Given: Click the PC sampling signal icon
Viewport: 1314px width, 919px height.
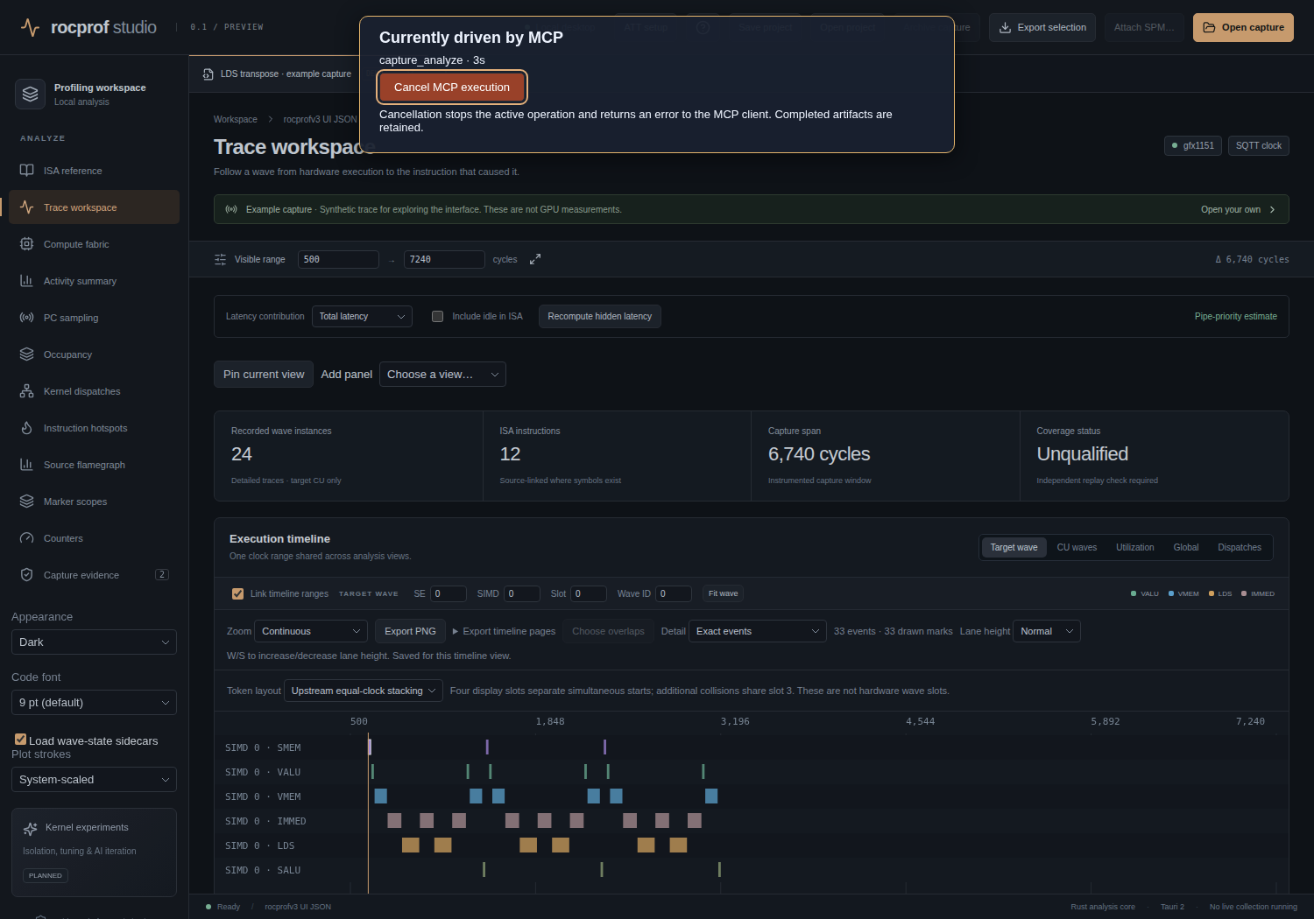Looking at the screenshot, I should (x=27, y=318).
